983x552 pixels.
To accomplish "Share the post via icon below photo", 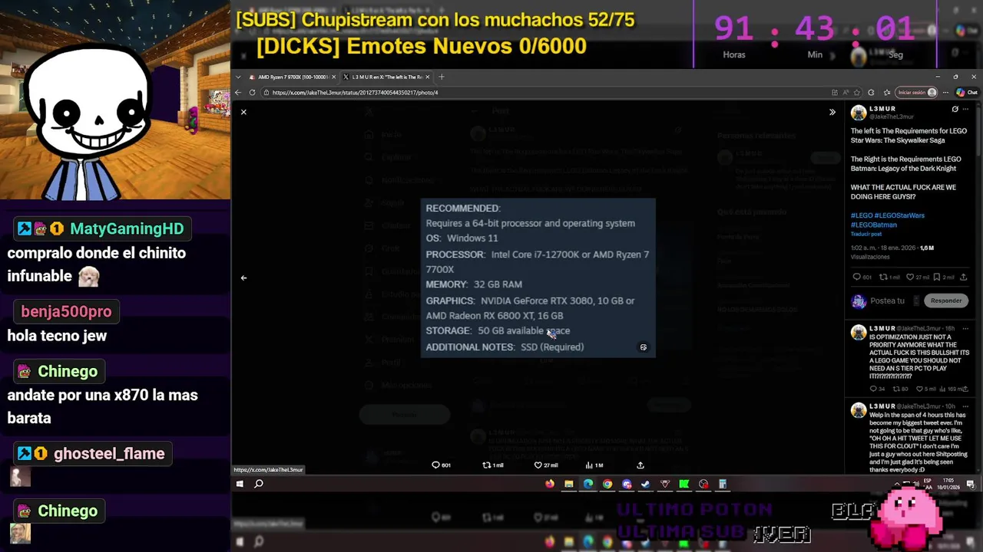I will coord(640,465).
